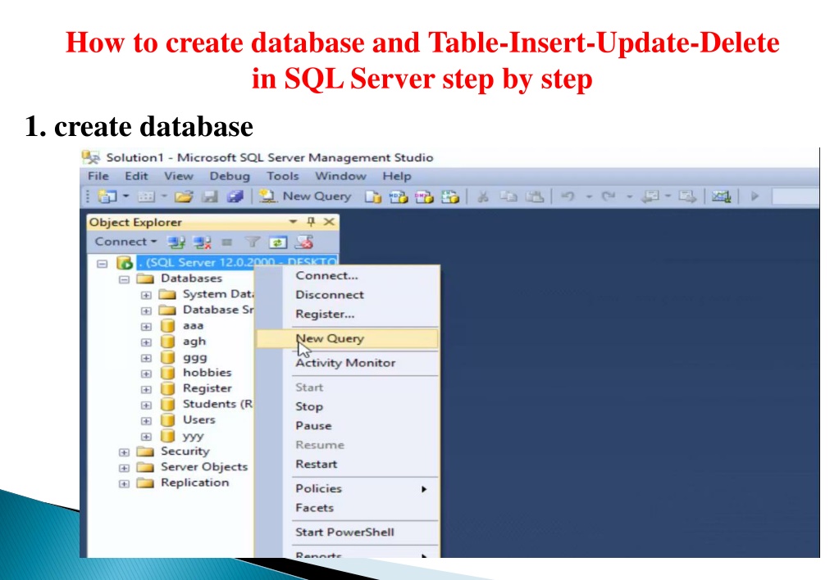The image size is (839, 580).
Task: Click Connect Object Explorer icon
Action: pos(176,242)
